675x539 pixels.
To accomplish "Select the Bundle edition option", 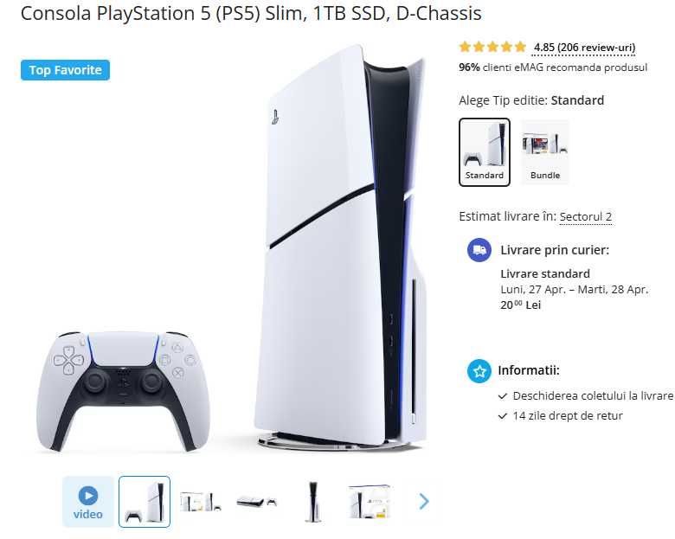I will pyautogui.click(x=545, y=152).
